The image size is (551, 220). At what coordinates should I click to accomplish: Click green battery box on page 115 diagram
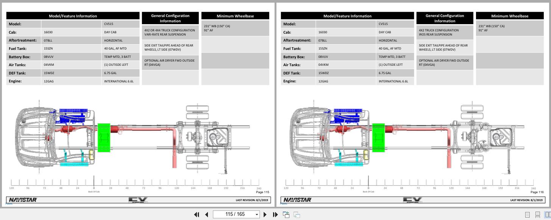point(104,138)
